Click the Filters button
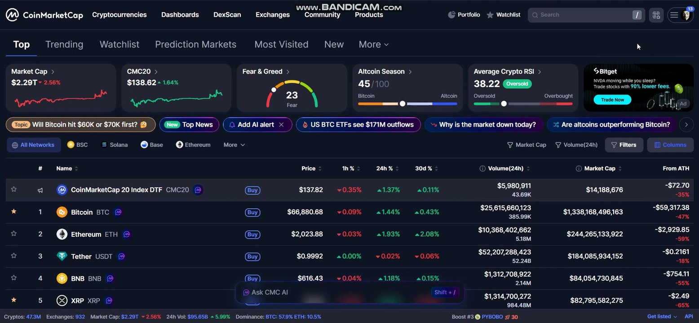Screen dimensions: 699x323 point(624,145)
